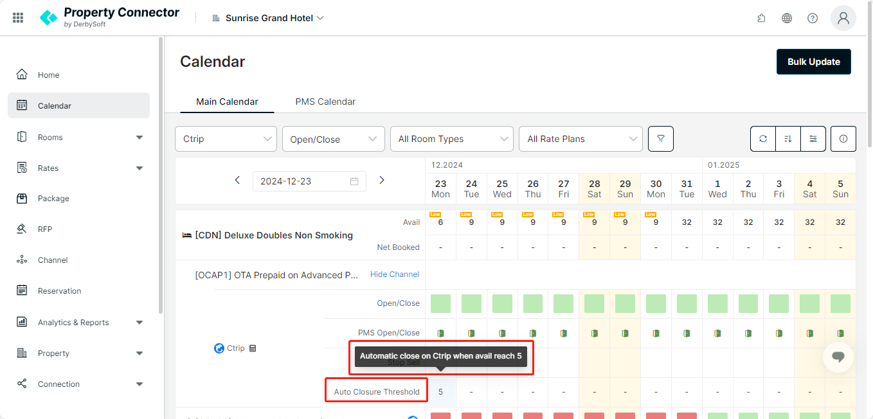The width and height of the screenshot is (873, 419).
Task: Click the Low badge on 24 Tue
Action: pyautogui.click(x=466, y=215)
